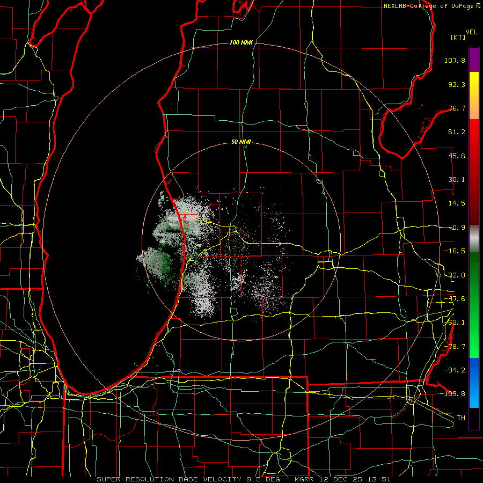The width and height of the screenshot is (483, 483).
Task: Select the 107.8 scale value
Action: click(455, 60)
